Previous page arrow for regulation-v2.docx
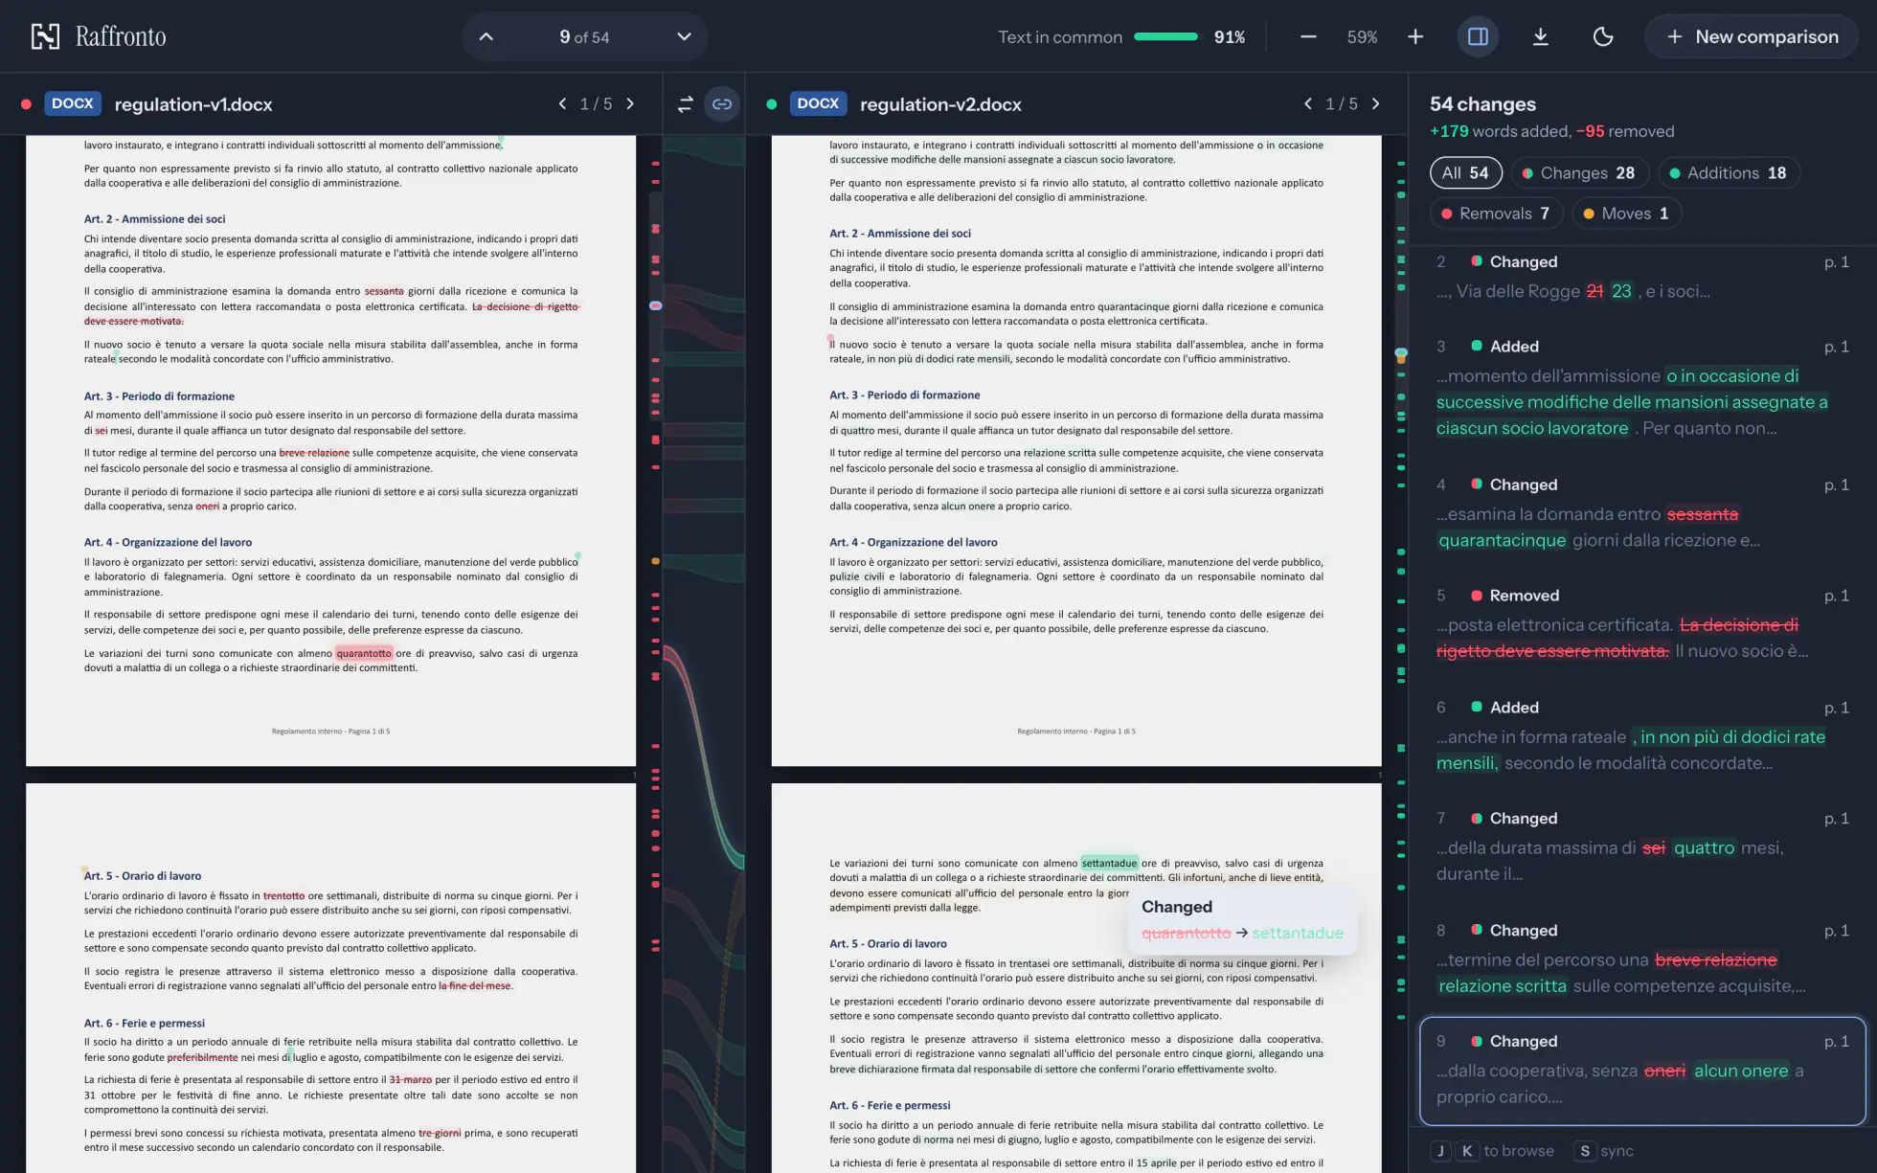The image size is (1877, 1173). 1308,103
